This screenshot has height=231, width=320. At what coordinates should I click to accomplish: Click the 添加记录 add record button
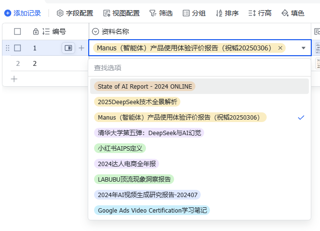[x=23, y=13]
